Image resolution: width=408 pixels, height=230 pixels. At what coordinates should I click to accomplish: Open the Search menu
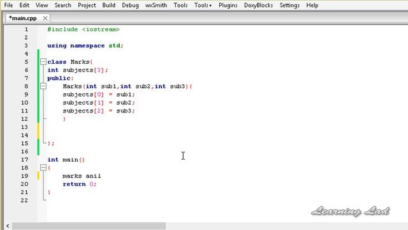[62, 5]
